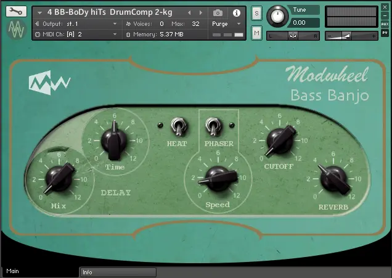Click the CUTOFF knob
The width and height of the screenshot is (392, 278).
click(280, 140)
